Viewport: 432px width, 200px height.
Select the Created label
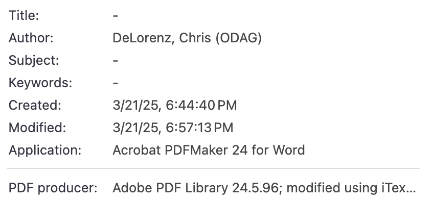pos(35,105)
